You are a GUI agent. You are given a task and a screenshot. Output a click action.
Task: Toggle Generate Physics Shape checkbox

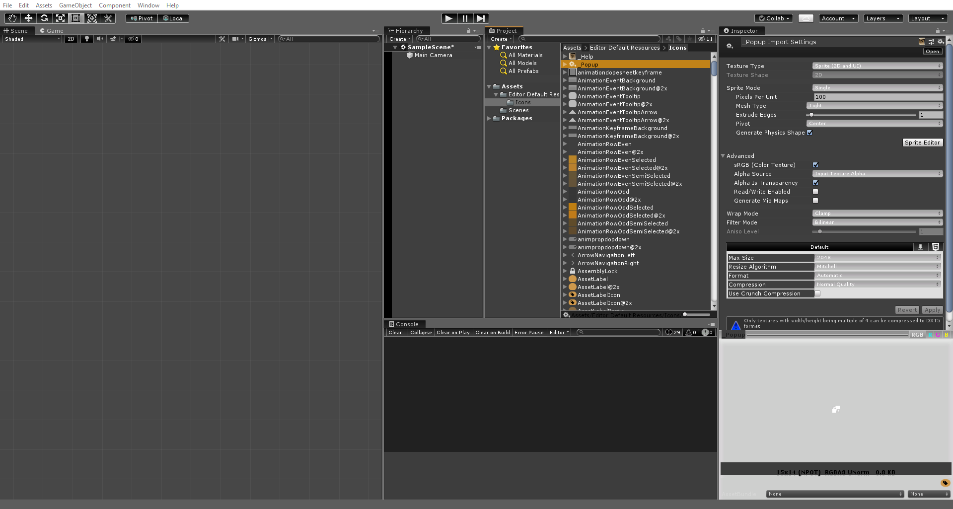pyautogui.click(x=809, y=133)
